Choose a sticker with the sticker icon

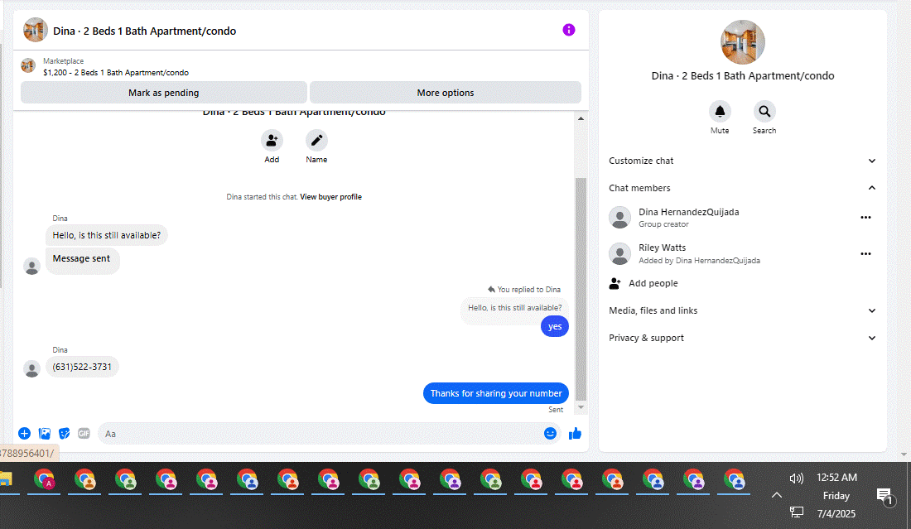click(65, 433)
